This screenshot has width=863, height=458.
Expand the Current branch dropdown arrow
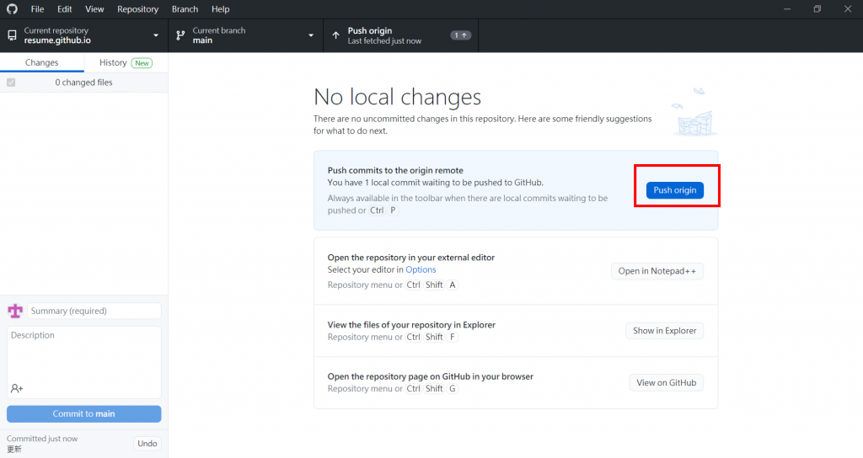311,35
